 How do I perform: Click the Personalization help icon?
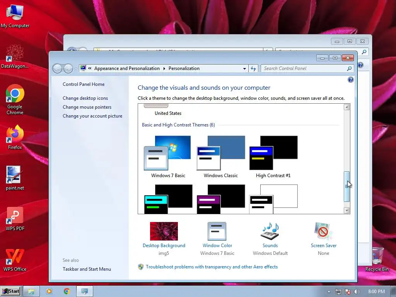[350, 80]
